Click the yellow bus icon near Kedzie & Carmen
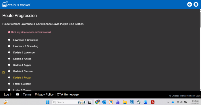 3,73
